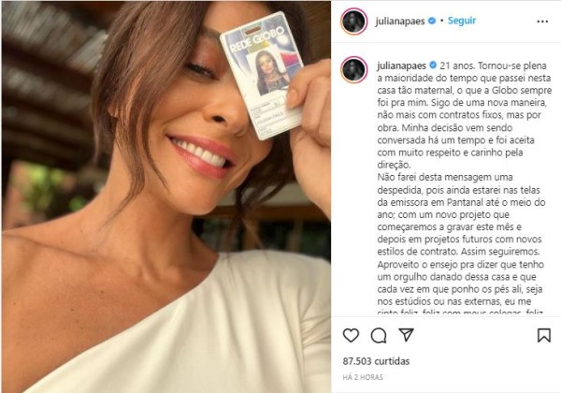The image size is (561, 393).
Task: Save the post with the bookmark icon
Action: pos(544,335)
